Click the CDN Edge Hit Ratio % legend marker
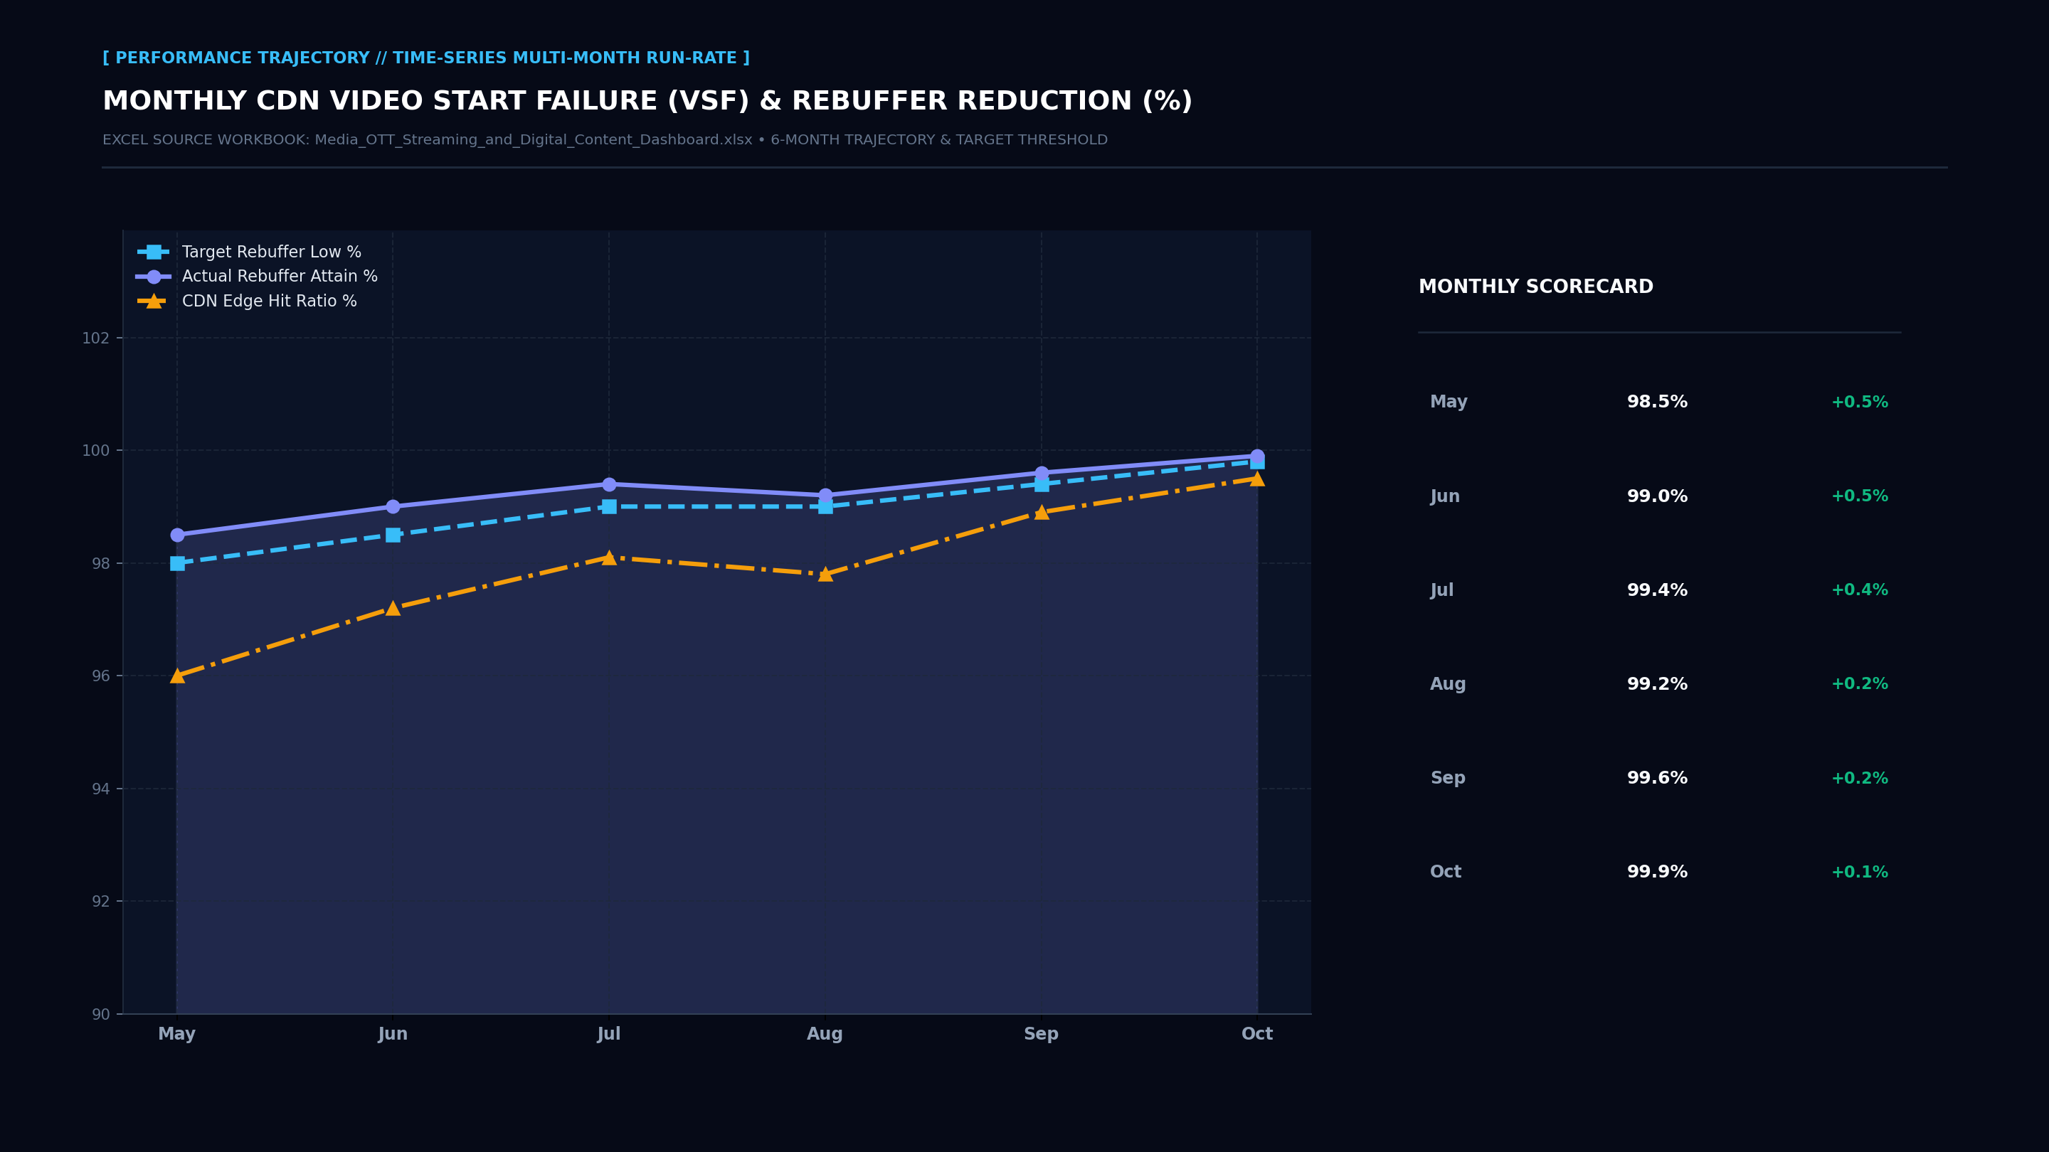Screen dimensions: 2049x1152 [x=154, y=302]
